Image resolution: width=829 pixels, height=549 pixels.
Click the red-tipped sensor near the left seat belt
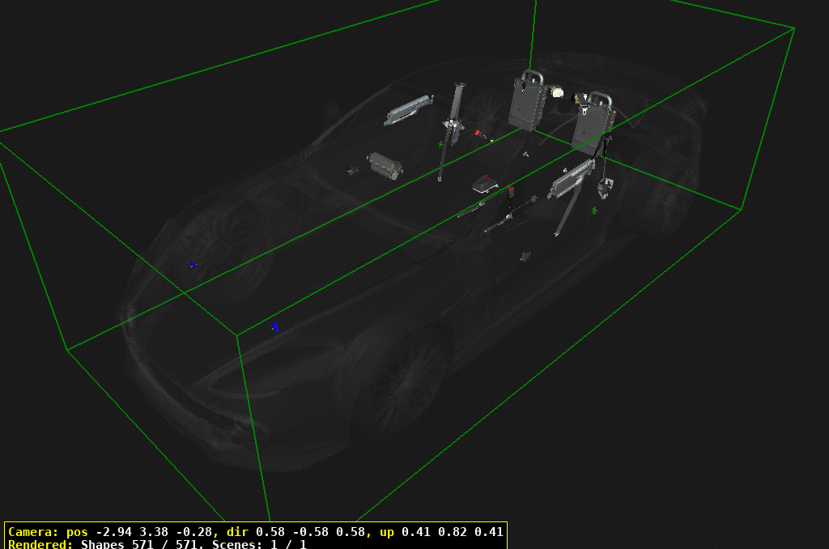(x=478, y=134)
